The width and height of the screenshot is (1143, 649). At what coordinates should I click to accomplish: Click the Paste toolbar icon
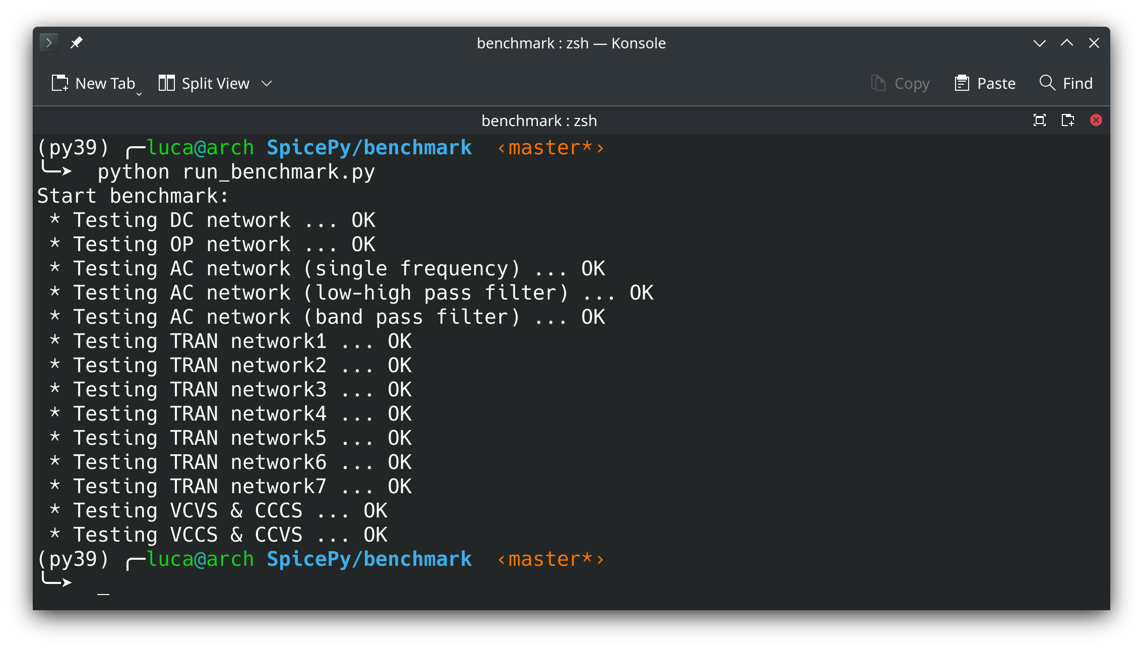coord(962,83)
